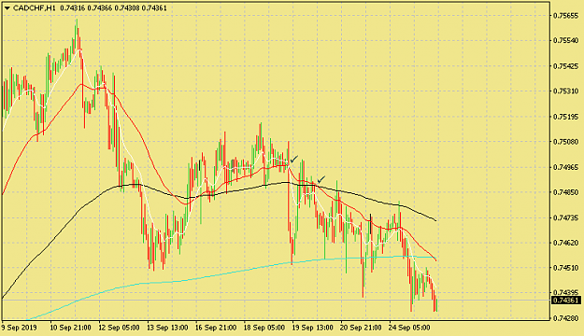
Task: Select the 0.75310 price scale label
Action: [565, 91]
